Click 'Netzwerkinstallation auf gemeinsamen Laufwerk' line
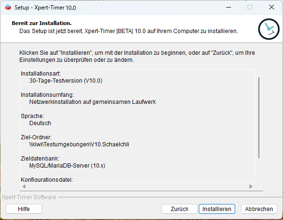The height and width of the screenshot is (220, 283). (x=92, y=102)
